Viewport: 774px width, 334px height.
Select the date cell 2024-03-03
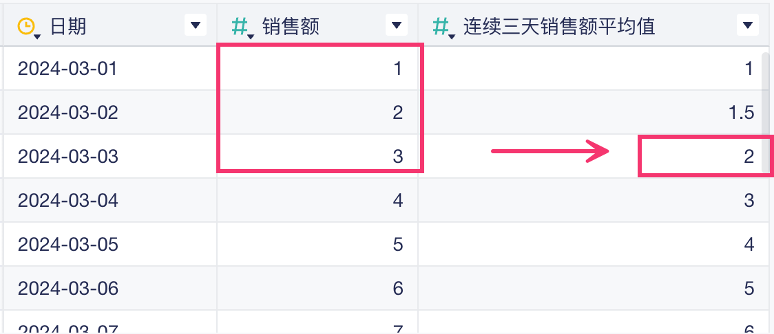(67, 157)
